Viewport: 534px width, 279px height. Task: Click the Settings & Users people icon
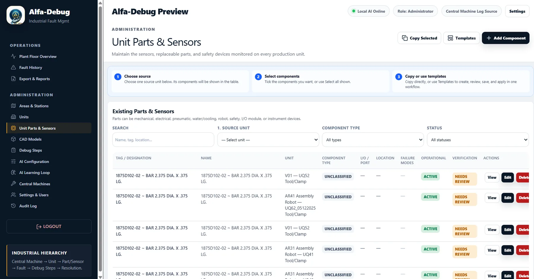tap(13, 195)
